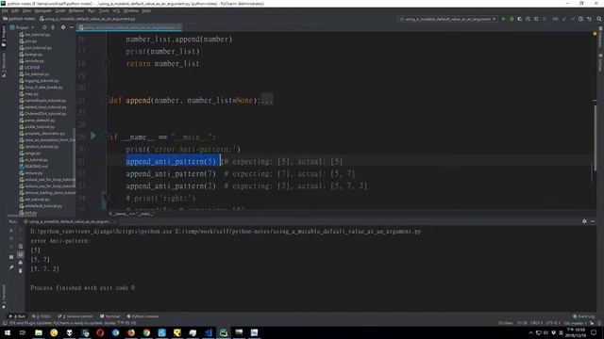Image resolution: width=604 pixels, height=339 pixels.
Task: Toggle scroll to end in Run console
Action: point(21,254)
